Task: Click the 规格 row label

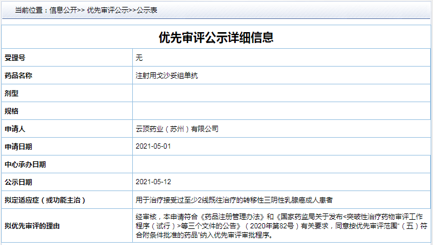Action: coord(12,111)
